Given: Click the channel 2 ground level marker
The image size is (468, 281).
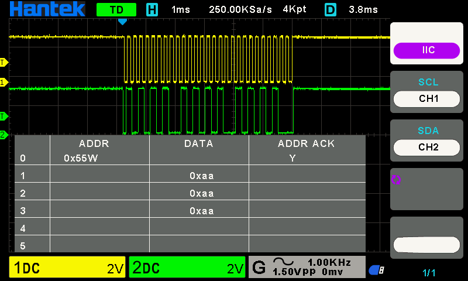Looking at the screenshot, I should click(4, 135).
